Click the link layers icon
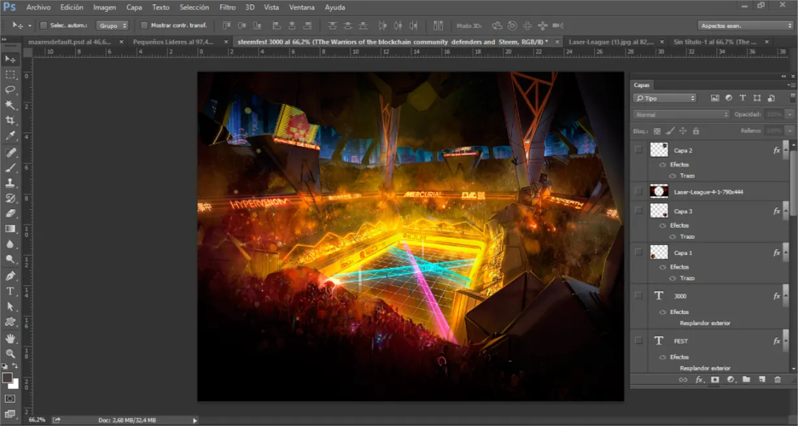 point(683,379)
